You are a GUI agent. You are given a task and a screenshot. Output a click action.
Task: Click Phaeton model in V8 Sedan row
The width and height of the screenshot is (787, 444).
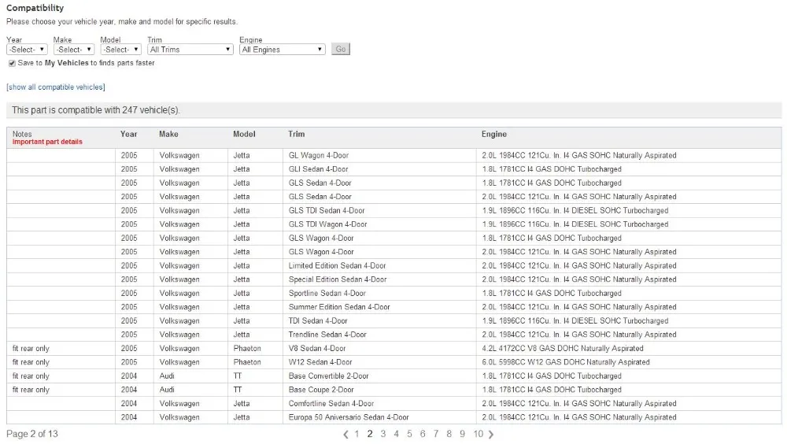coord(247,349)
